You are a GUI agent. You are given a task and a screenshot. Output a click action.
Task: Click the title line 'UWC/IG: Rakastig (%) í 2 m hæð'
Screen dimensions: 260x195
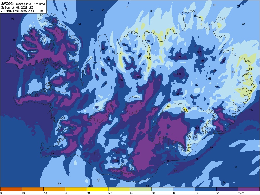tap(23, 4)
